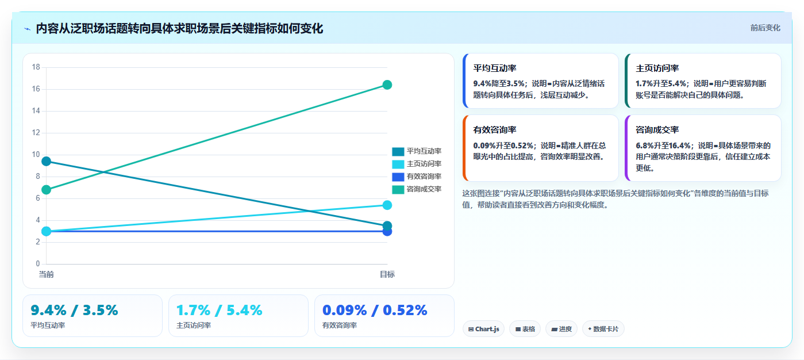Toggle the 主页访问率 legend label
The height and width of the screenshot is (360, 804).
click(424, 164)
